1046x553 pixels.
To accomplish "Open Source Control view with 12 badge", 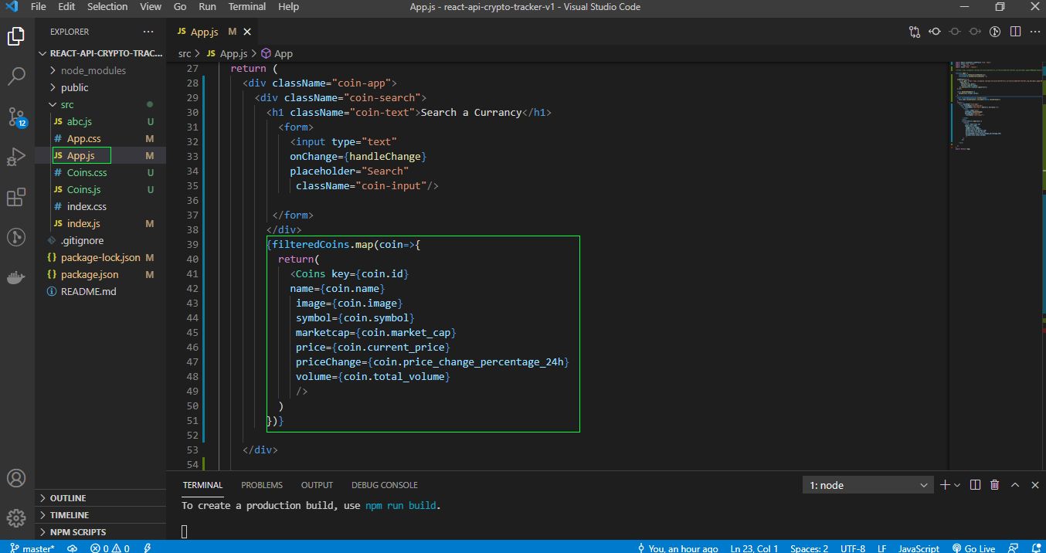I will point(16,117).
